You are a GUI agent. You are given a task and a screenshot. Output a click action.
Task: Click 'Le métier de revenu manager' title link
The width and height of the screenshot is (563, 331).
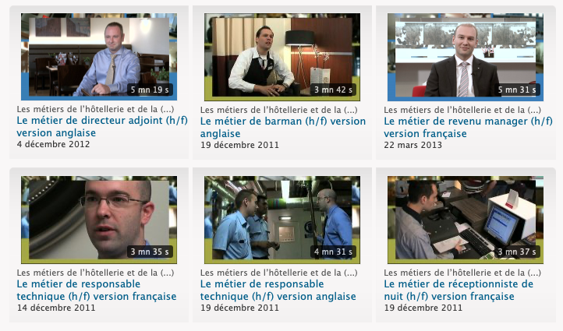click(x=468, y=127)
